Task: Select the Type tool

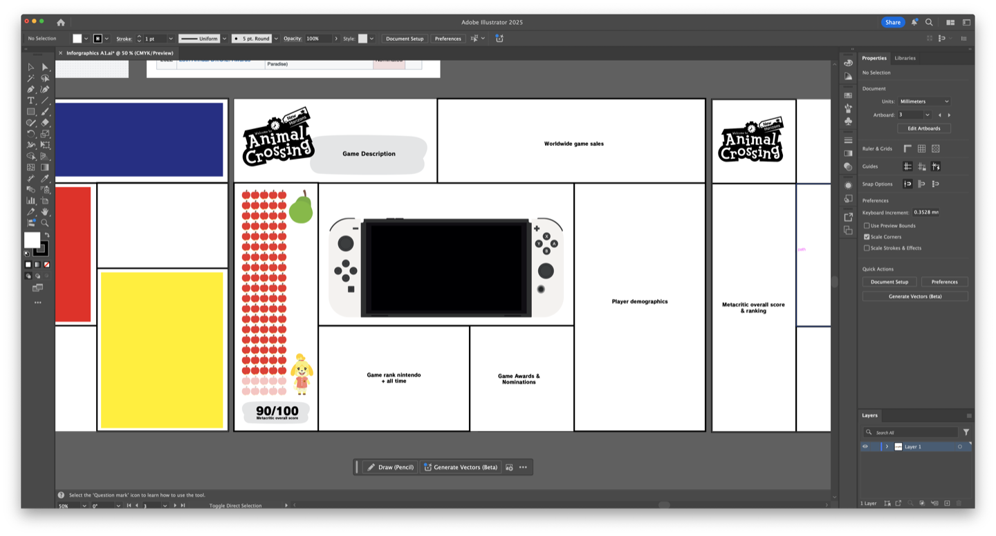Action: coord(31,100)
